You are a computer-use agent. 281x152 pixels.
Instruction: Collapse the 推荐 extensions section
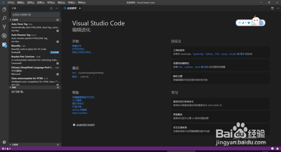pos(35,87)
